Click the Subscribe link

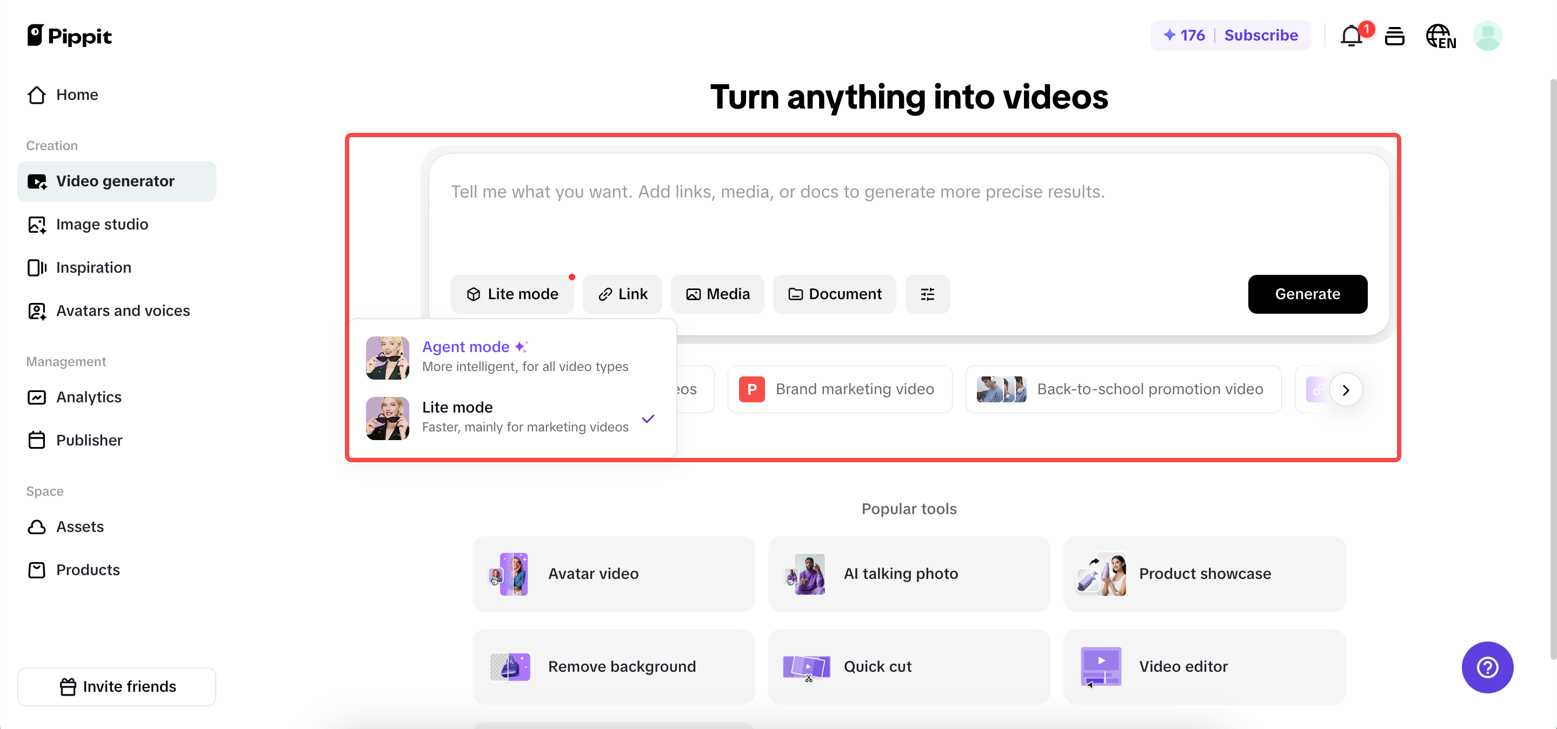coord(1261,35)
